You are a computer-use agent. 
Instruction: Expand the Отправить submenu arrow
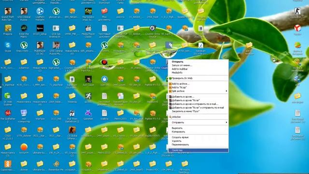pos(226,122)
